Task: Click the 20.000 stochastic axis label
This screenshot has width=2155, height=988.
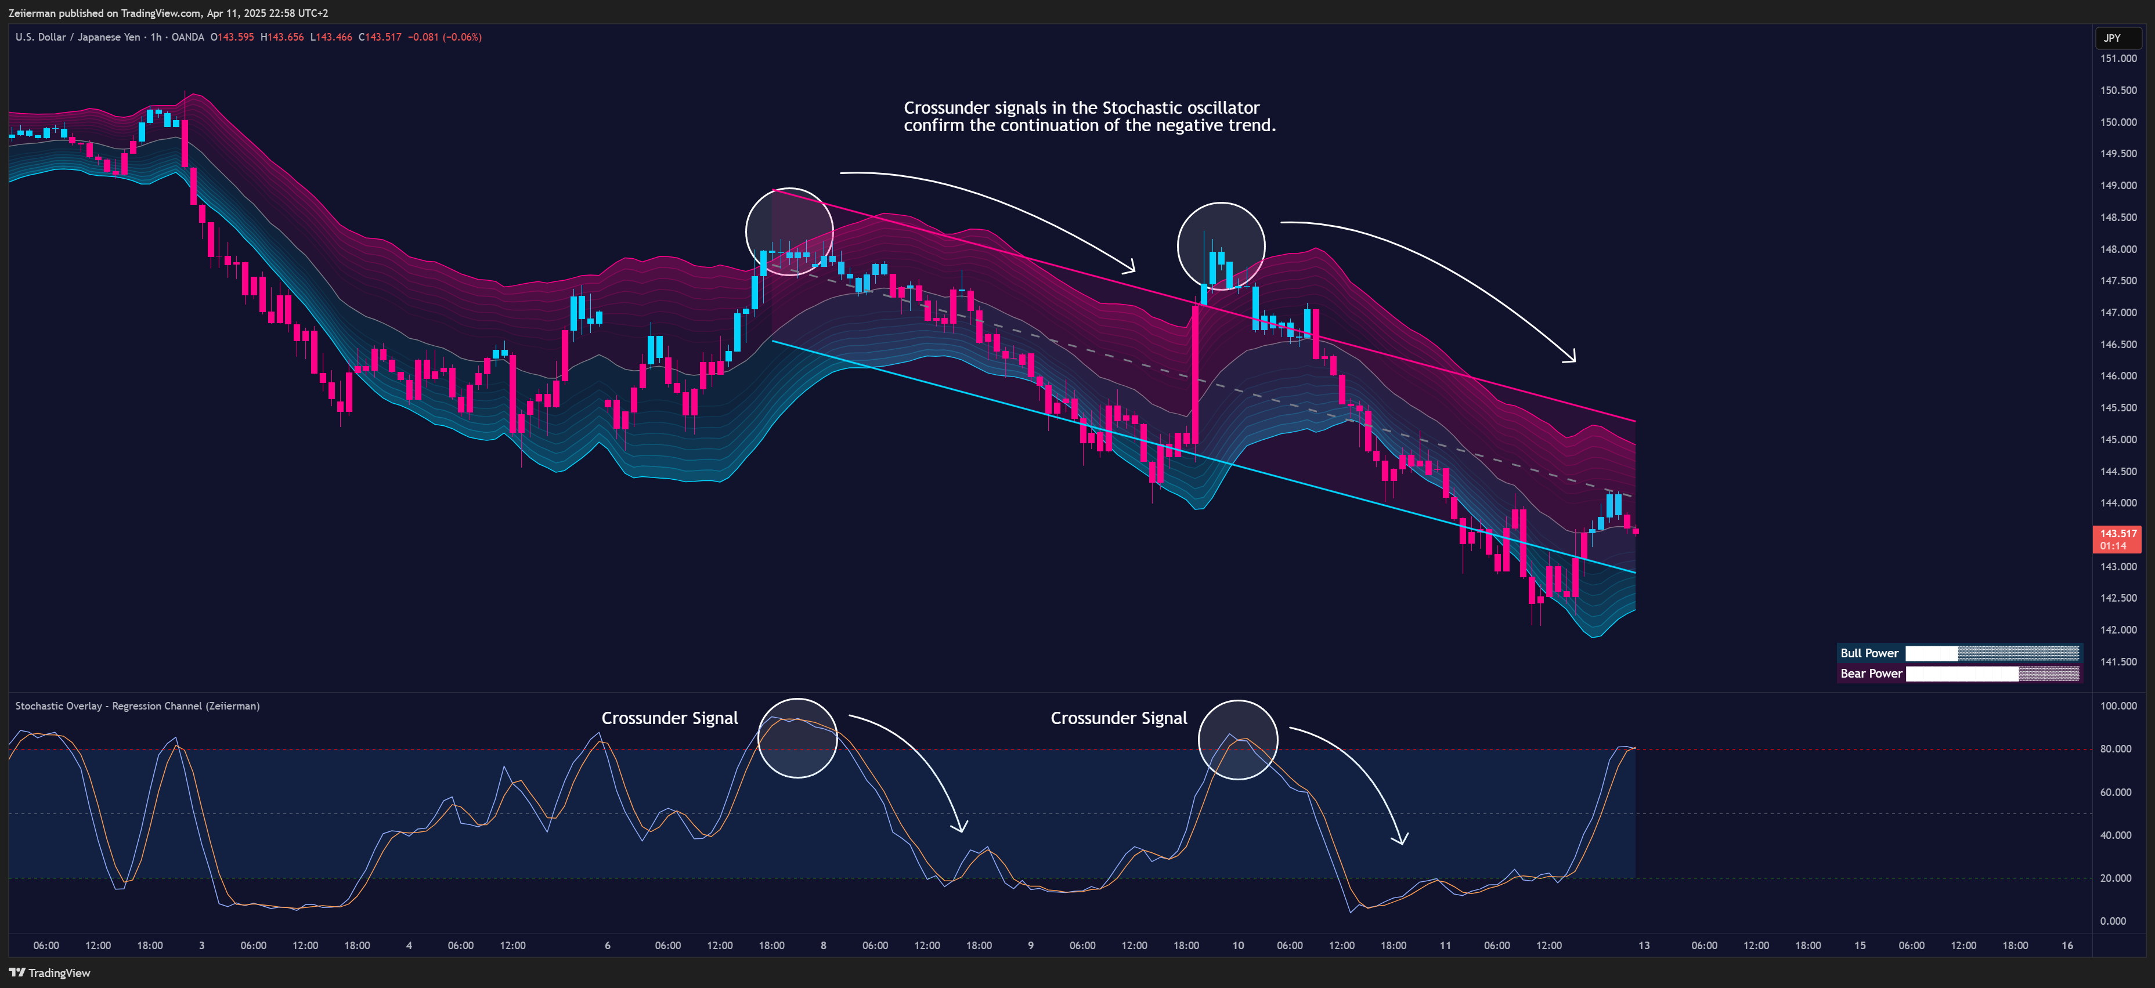Action: click(2116, 878)
